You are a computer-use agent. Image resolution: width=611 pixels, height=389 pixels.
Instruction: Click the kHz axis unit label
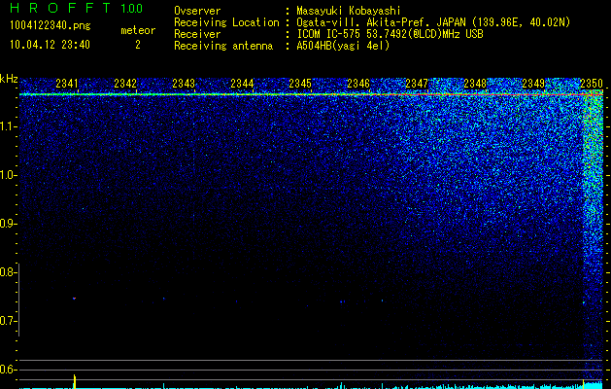point(9,79)
